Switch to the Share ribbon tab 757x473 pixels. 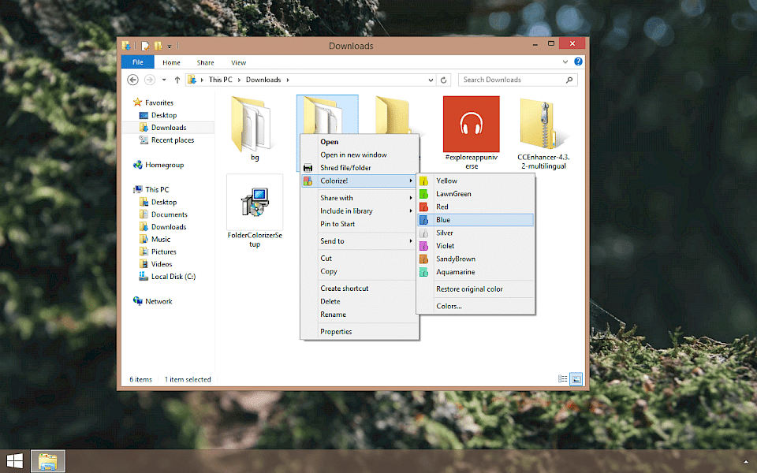(x=205, y=63)
